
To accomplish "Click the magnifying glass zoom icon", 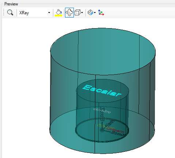I will 10,12.
